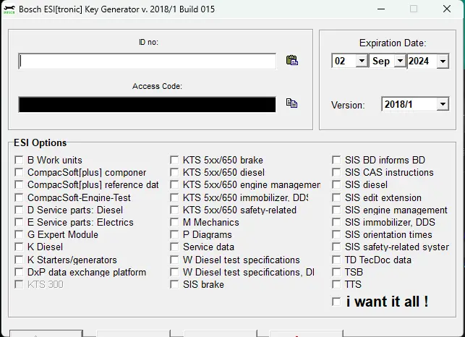Check the 'i want it all !' option
The width and height of the screenshot is (465, 337).
pos(336,302)
